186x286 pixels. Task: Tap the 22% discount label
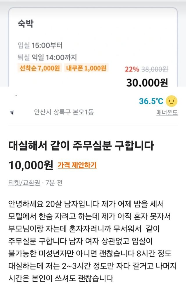[x=132, y=69]
